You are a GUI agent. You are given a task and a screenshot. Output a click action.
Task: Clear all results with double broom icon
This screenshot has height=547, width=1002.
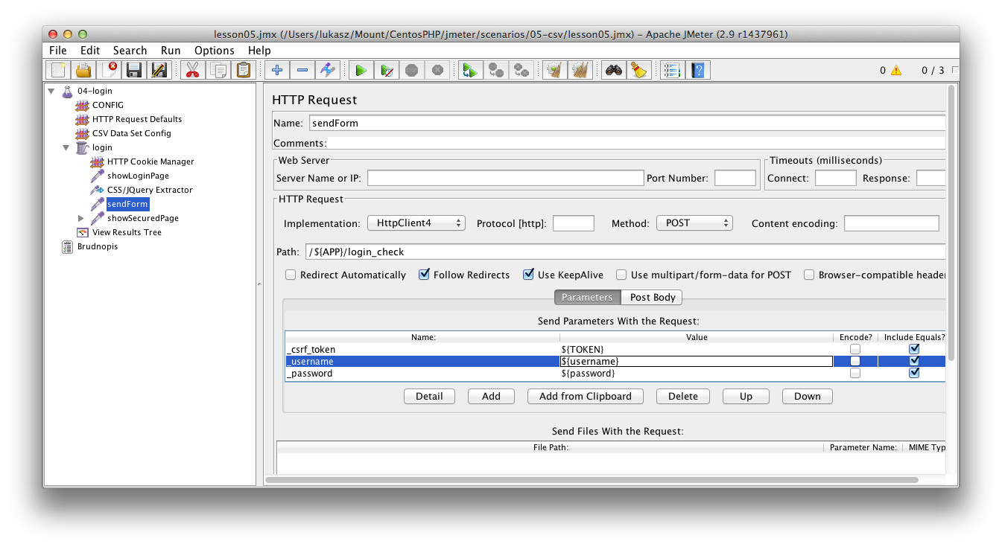click(580, 70)
